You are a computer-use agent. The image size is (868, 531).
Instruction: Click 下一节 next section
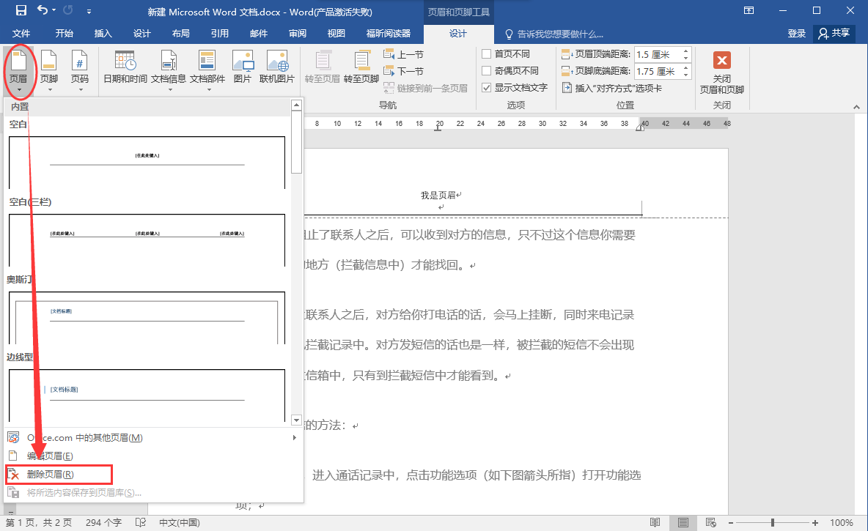pos(403,71)
